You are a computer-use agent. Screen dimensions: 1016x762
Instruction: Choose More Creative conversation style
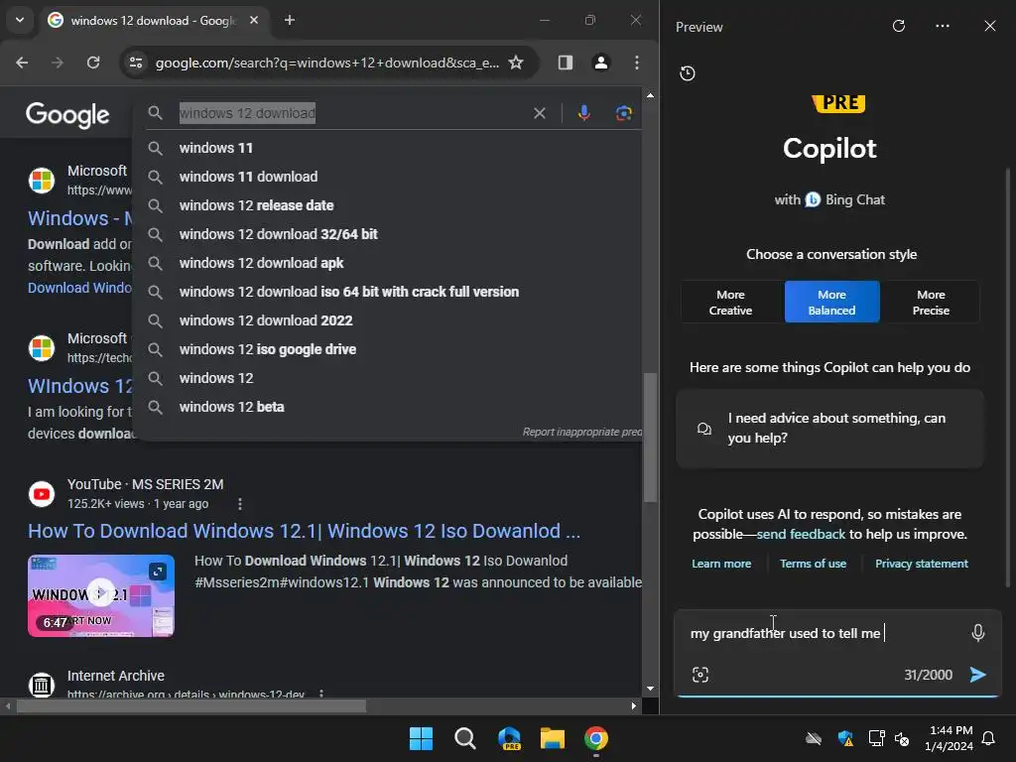tap(730, 302)
